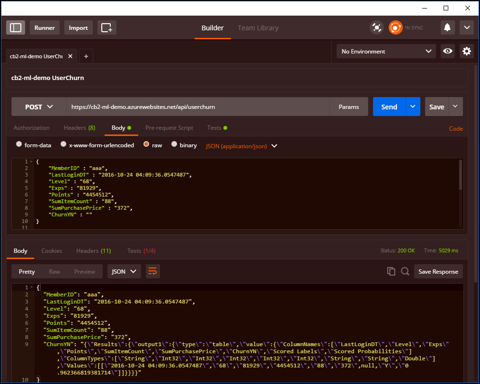Click the Time 5029 ms text
The height and width of the screenshot is (384, 480).
click(x=441, y=250)
